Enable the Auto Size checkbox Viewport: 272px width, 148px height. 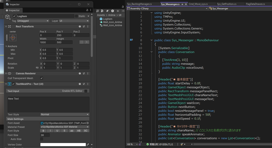click(42, 139)
